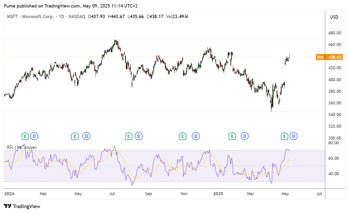Inspect the dividend marker for May 2025
Image resolution: width=349 pixels, height=213 pixels.
[x=293, y=136]
